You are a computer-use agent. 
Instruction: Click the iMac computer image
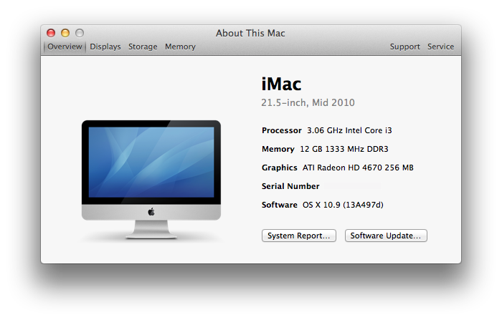click(151, 180)
